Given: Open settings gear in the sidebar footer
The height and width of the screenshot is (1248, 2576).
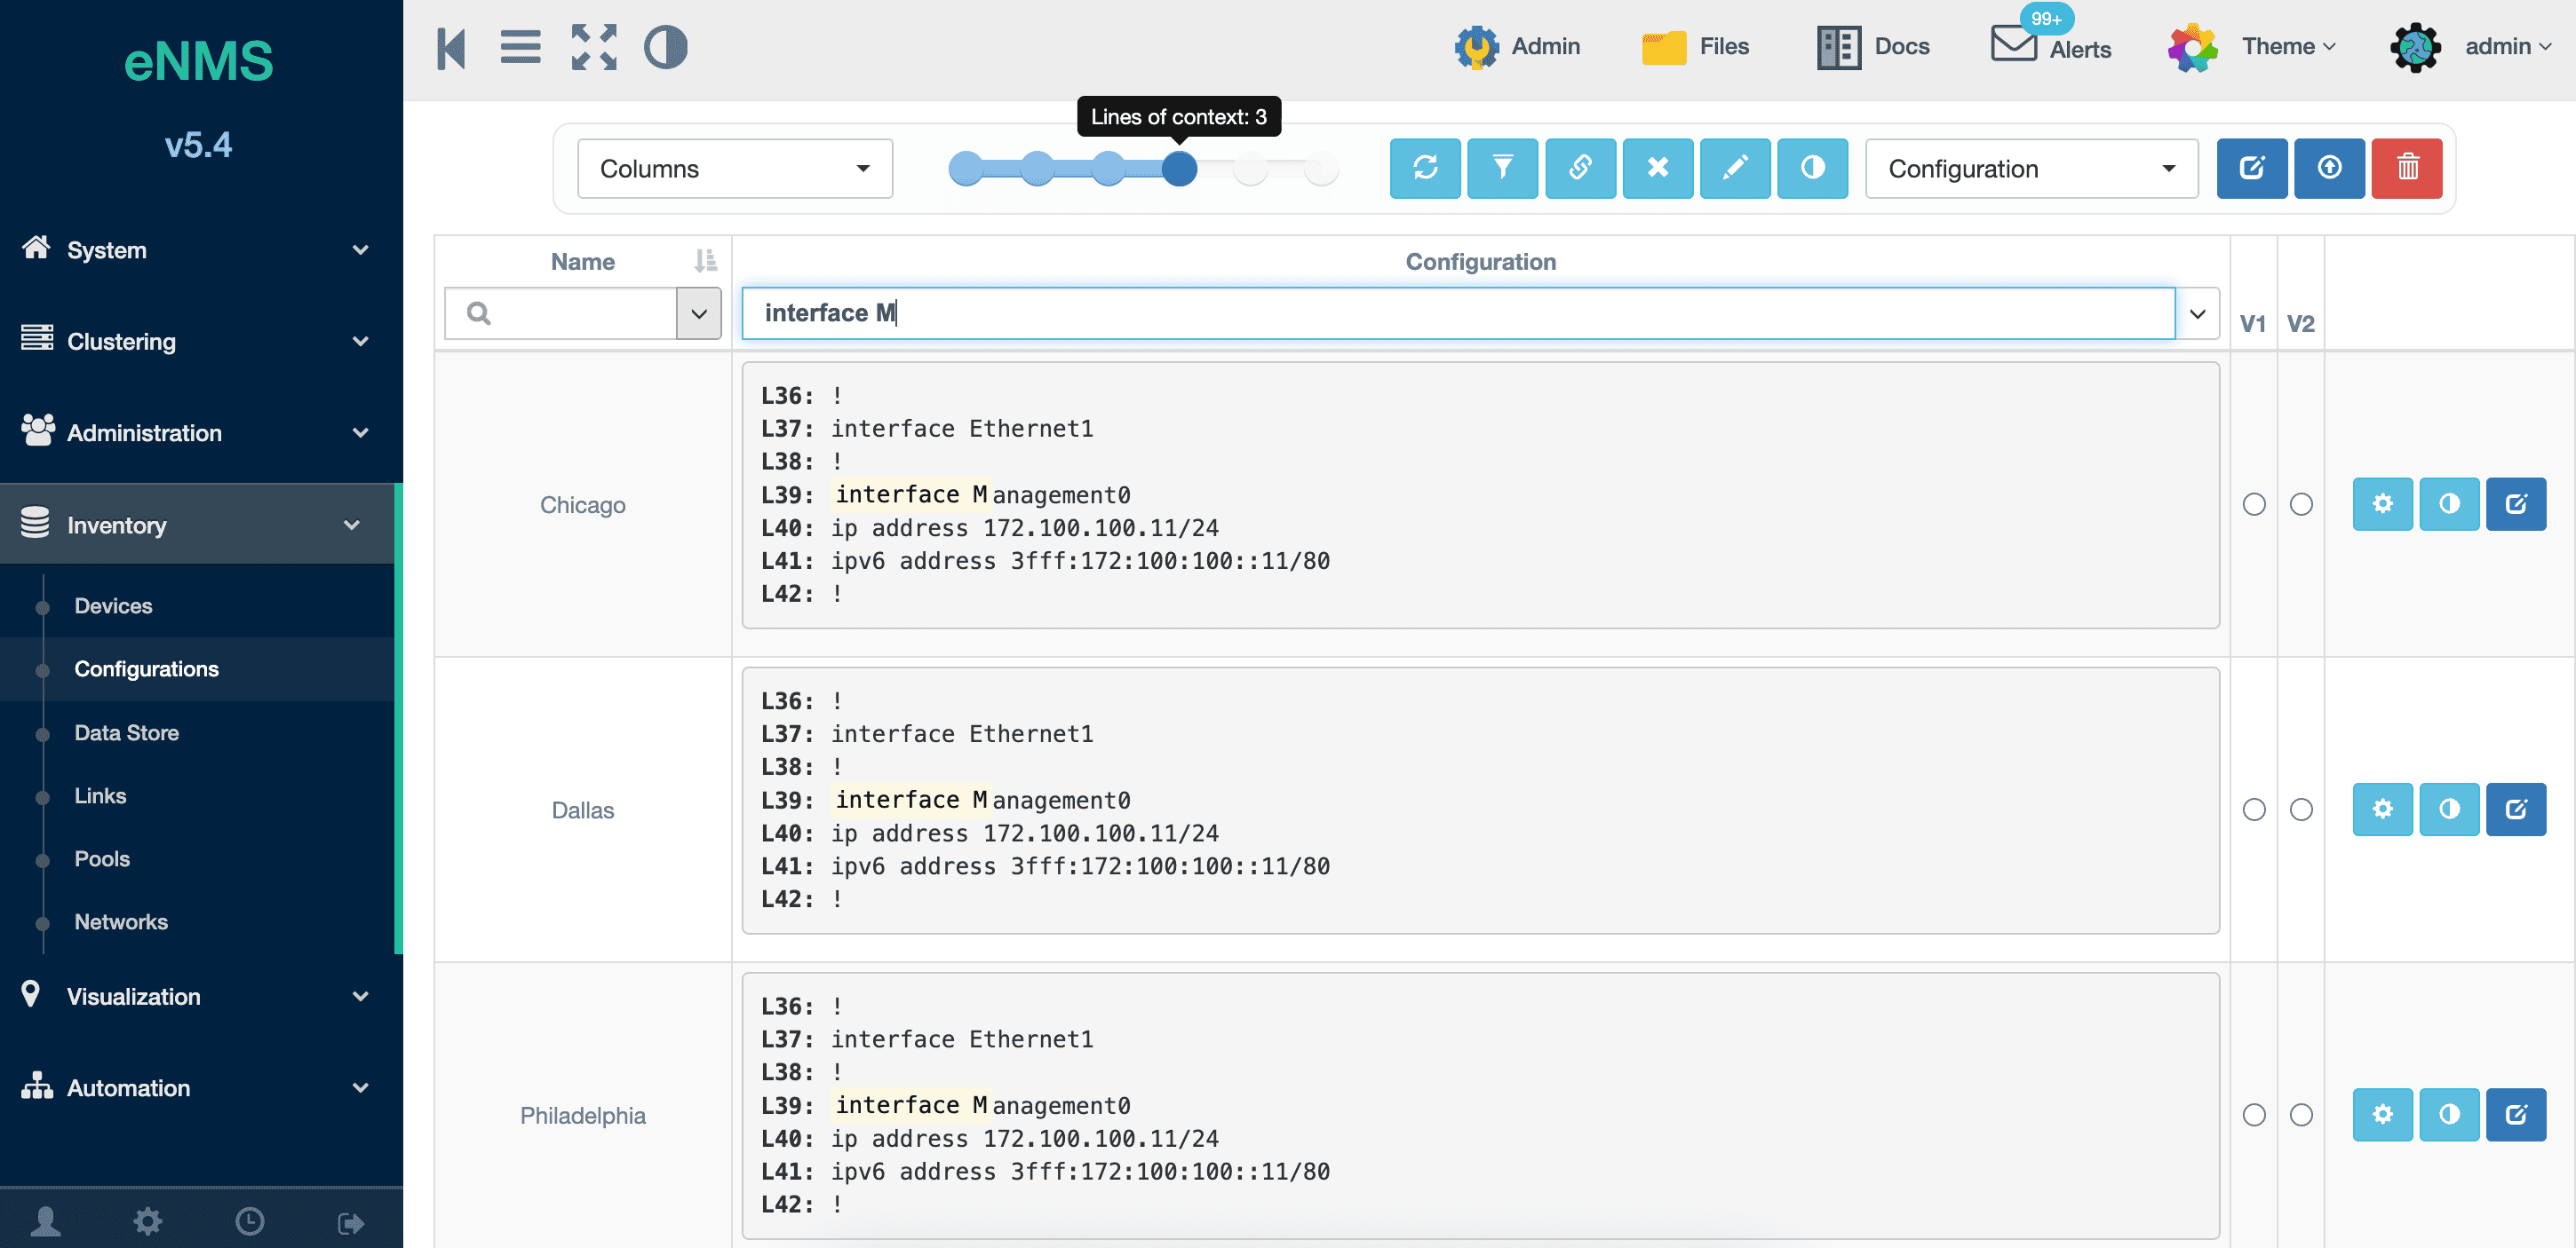Looking at the screenshot, I should (x=148, y=1221).
